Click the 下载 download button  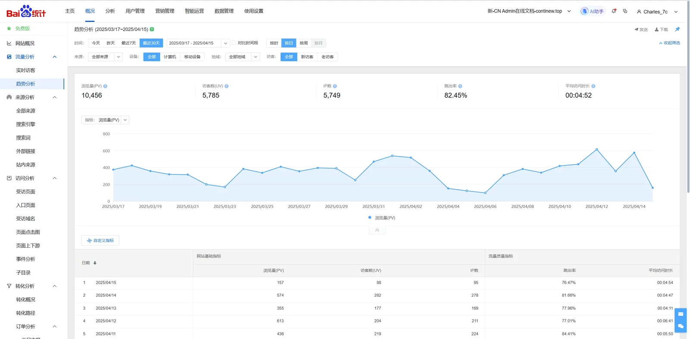pos(661,30)
